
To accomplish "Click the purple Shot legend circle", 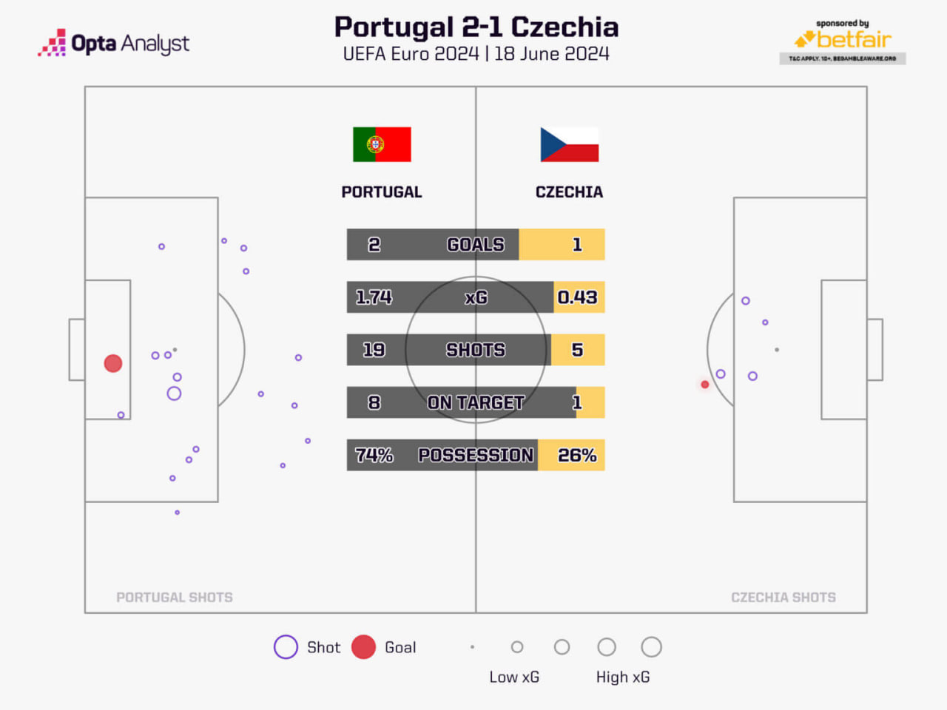I will (286, 647).
